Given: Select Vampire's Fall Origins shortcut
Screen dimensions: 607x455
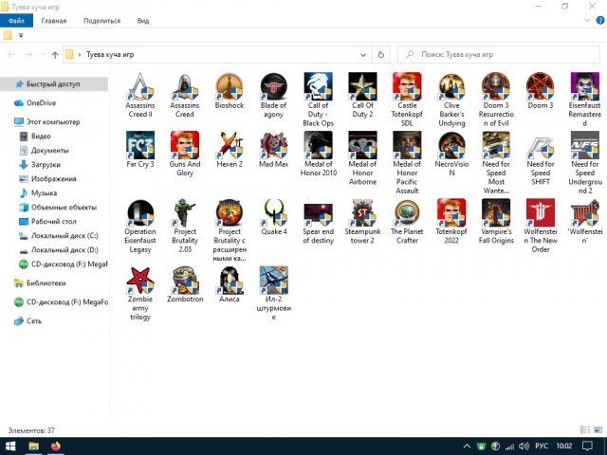Looking at the screenshot, I should point(496,222).
